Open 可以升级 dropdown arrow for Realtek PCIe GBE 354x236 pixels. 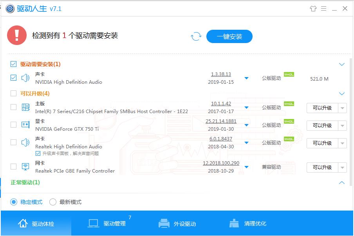pos(342,168)
